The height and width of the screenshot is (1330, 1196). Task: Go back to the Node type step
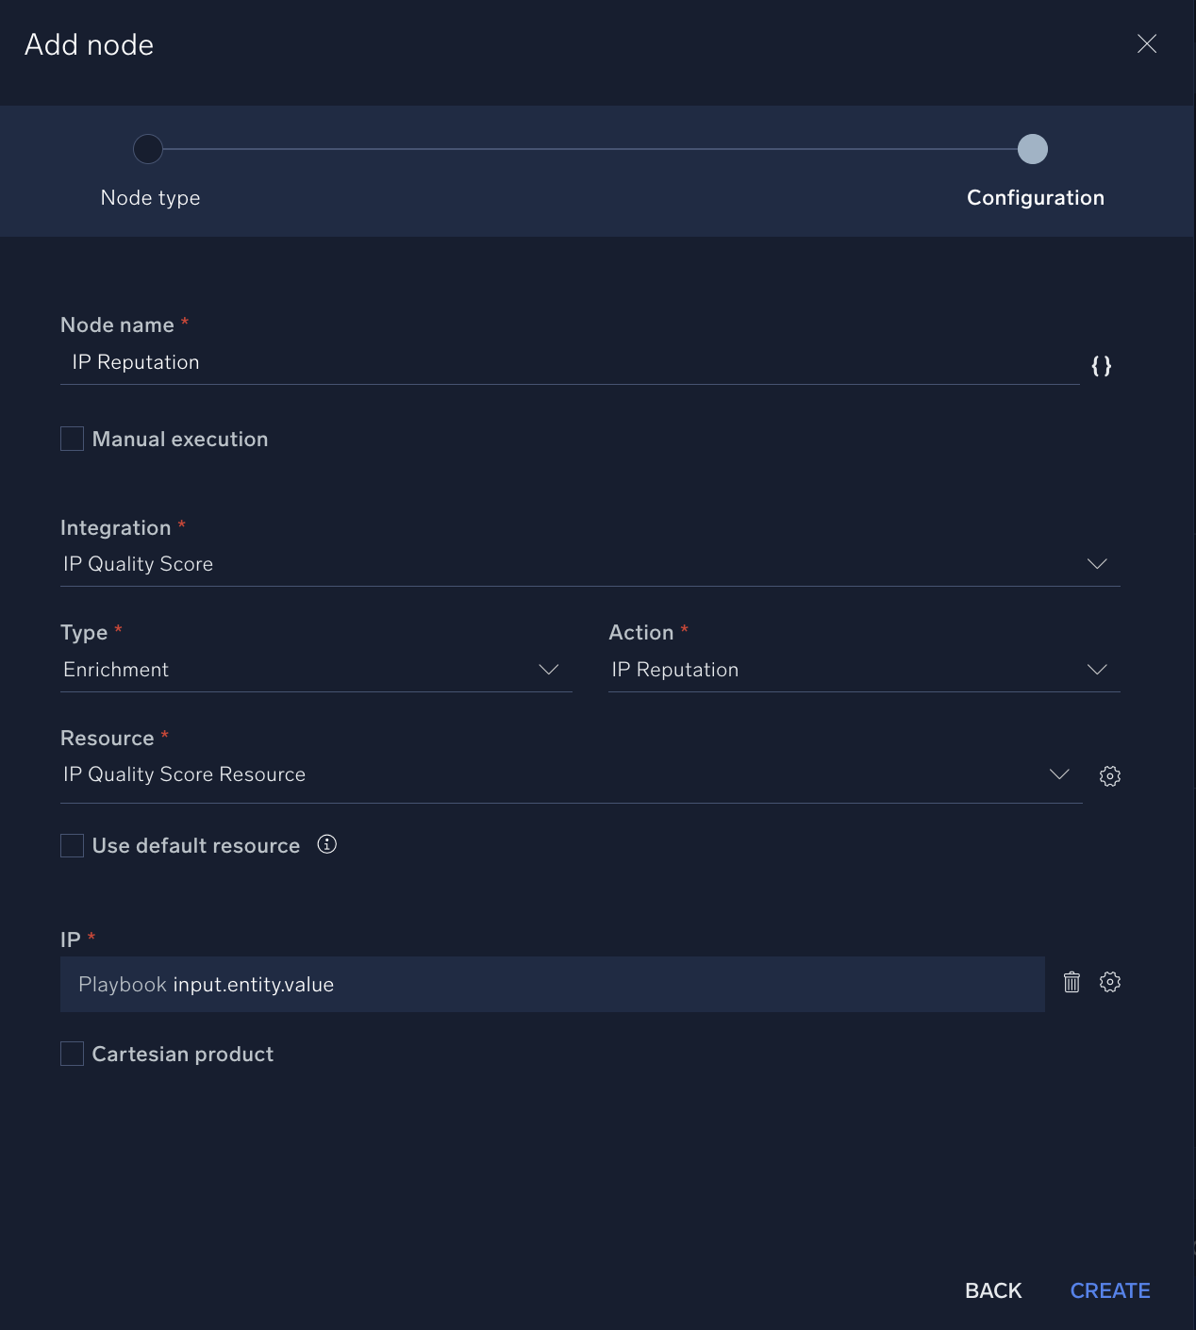[148, 148]
